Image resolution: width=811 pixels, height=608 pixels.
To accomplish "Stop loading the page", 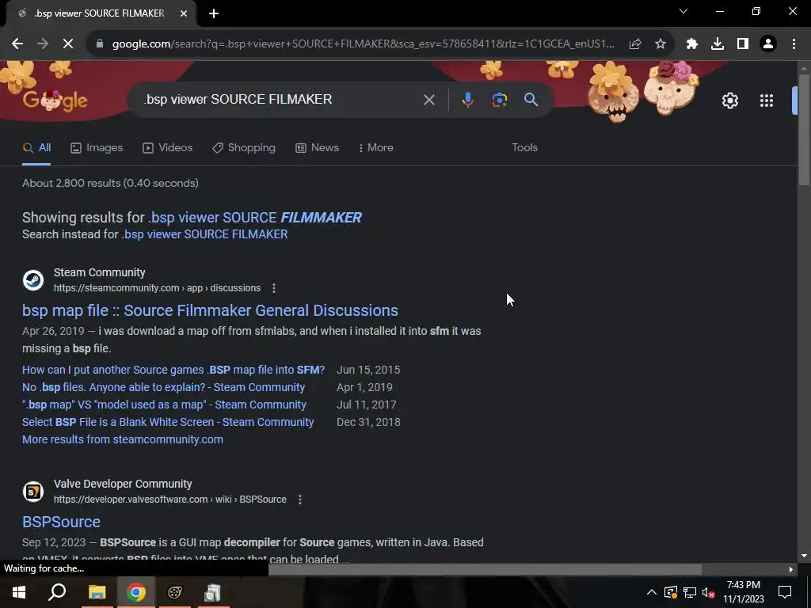I will pos(68,44).
